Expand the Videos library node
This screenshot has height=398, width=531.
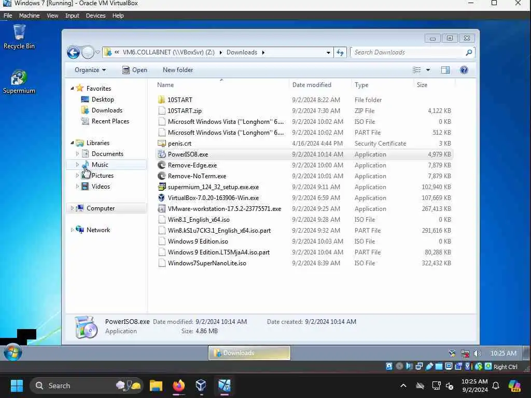tap(77, 187)
